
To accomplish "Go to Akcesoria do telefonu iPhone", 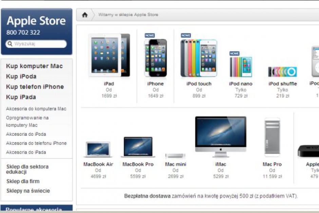I will click(36, 143).
